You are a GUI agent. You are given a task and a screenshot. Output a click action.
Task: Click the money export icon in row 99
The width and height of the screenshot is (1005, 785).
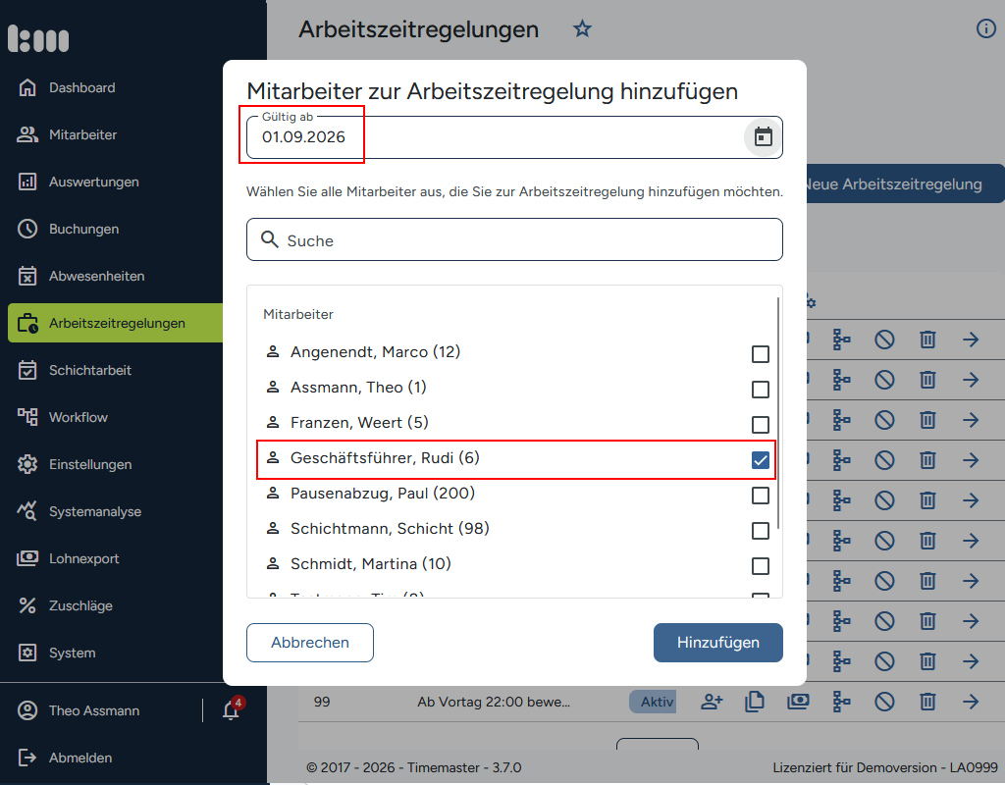pyautogui.click(x=798, y=702)
